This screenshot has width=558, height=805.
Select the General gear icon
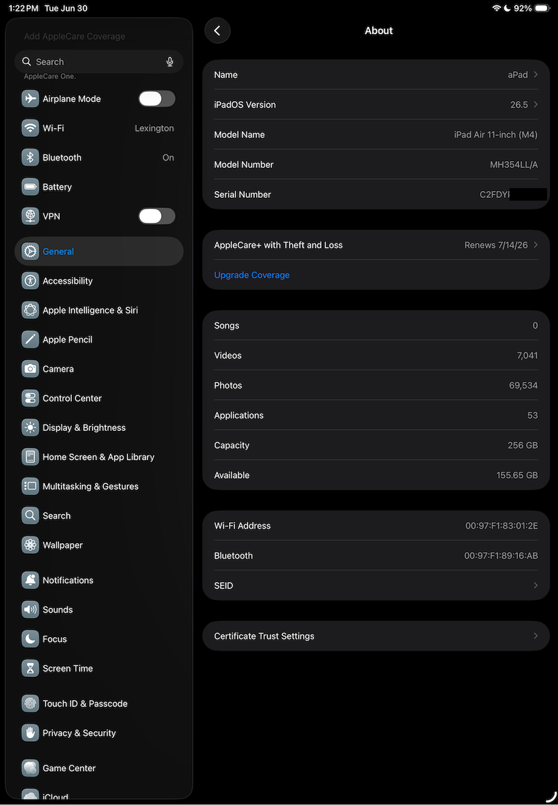click(x=30, y=252)
